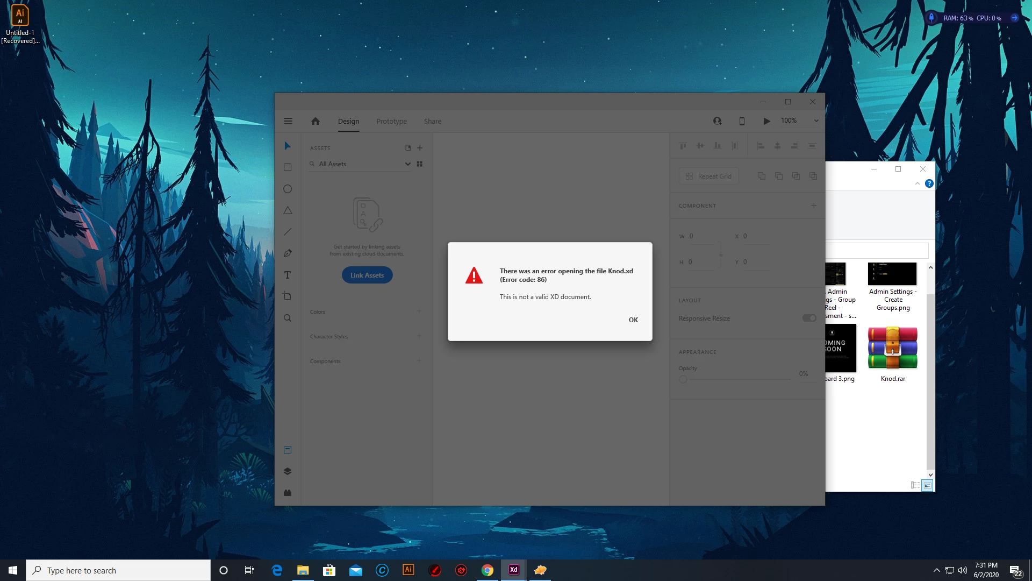Image resolution: width=1032 pixels, height=581 pixels.
Task: Select the Zoom magnifier tool
Action: 288,318
